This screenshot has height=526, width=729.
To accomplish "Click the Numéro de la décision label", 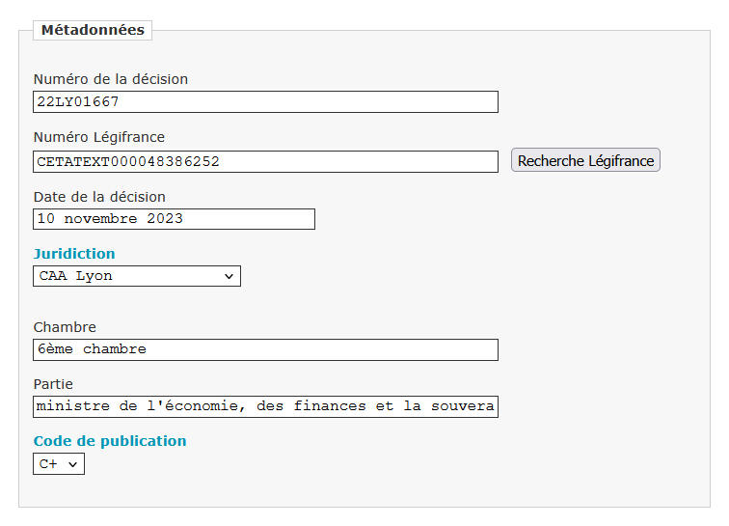I will click(111, 79).
